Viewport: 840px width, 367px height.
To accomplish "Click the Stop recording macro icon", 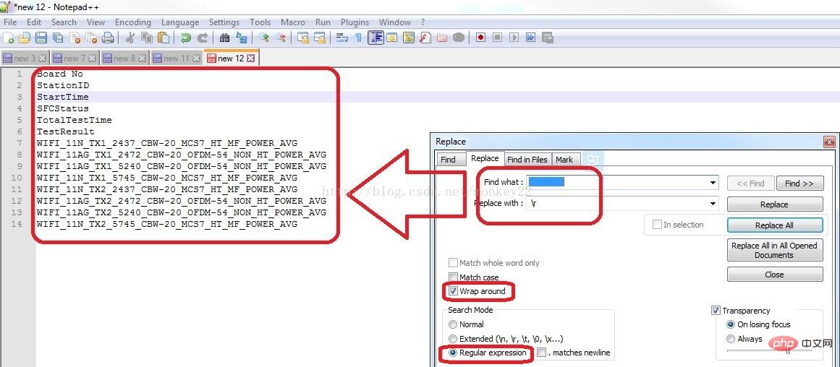I will coord(497,38).
